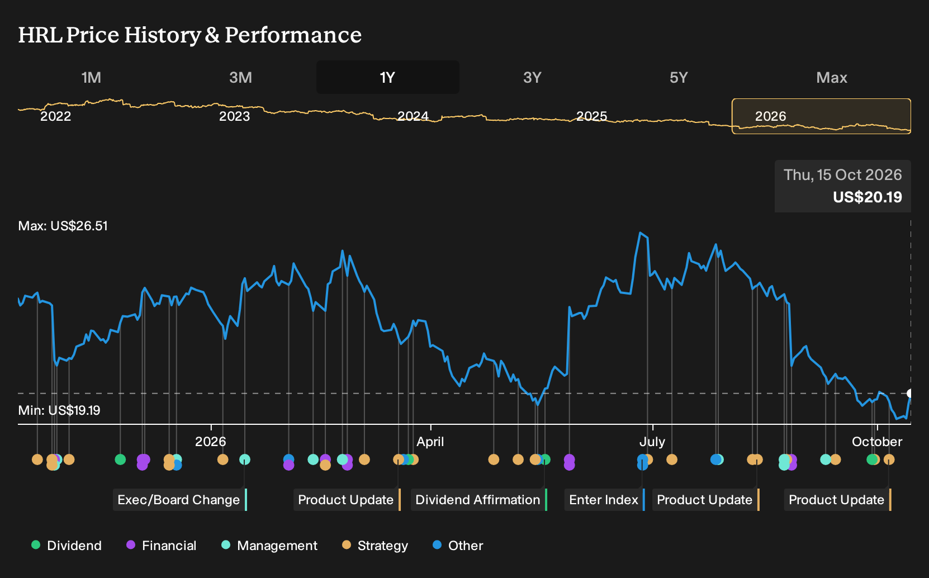
Task: Open the Product Update label right of Enter Index
Action: [705, 500]
